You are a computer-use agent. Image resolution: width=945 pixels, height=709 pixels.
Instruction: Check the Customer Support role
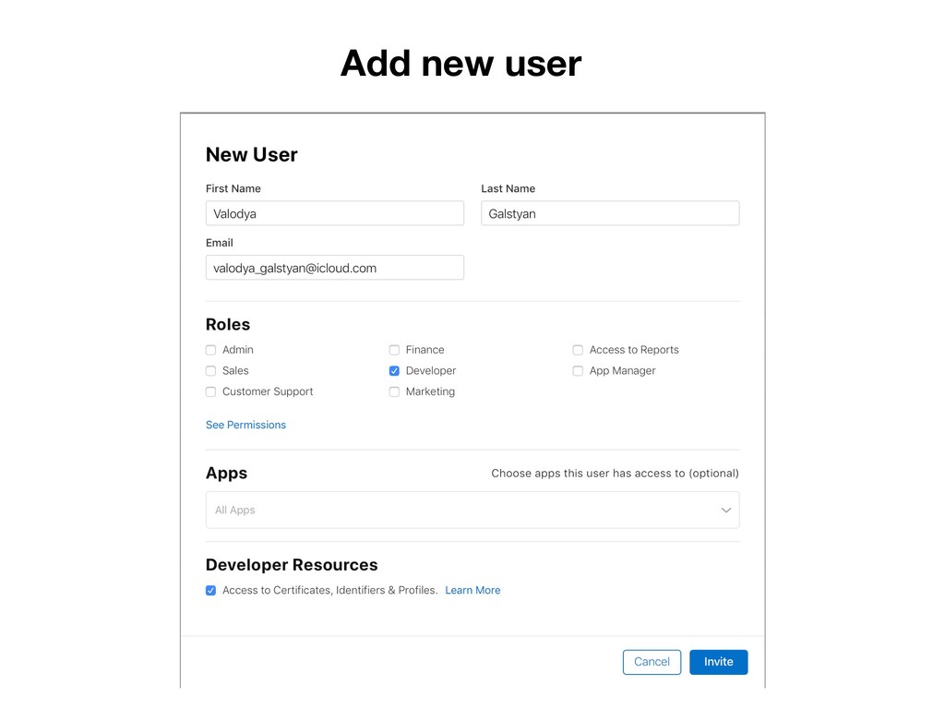point(210,391)
